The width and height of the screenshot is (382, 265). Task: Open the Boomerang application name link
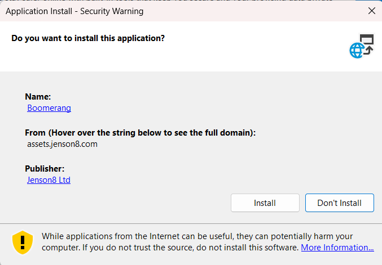tap(49, 108)
